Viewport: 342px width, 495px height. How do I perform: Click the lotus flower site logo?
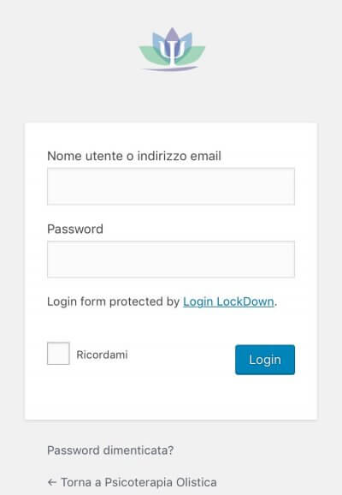[172, 50]
